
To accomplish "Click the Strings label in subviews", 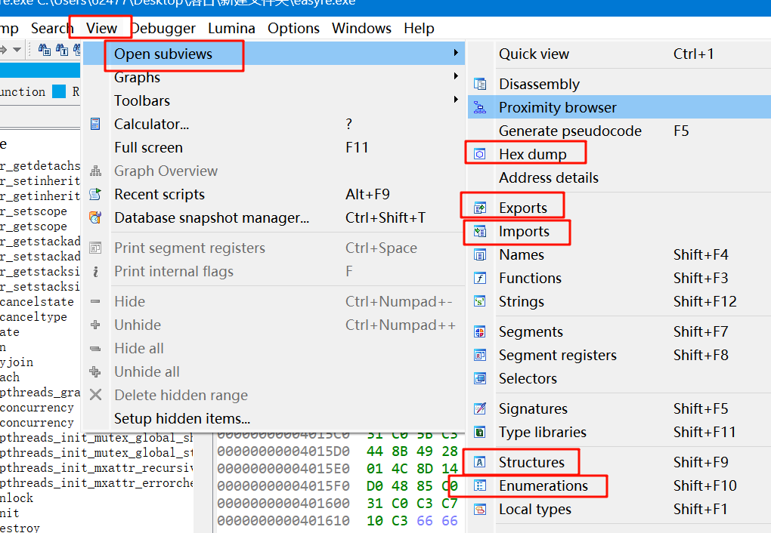I will [x=522, y=302].
